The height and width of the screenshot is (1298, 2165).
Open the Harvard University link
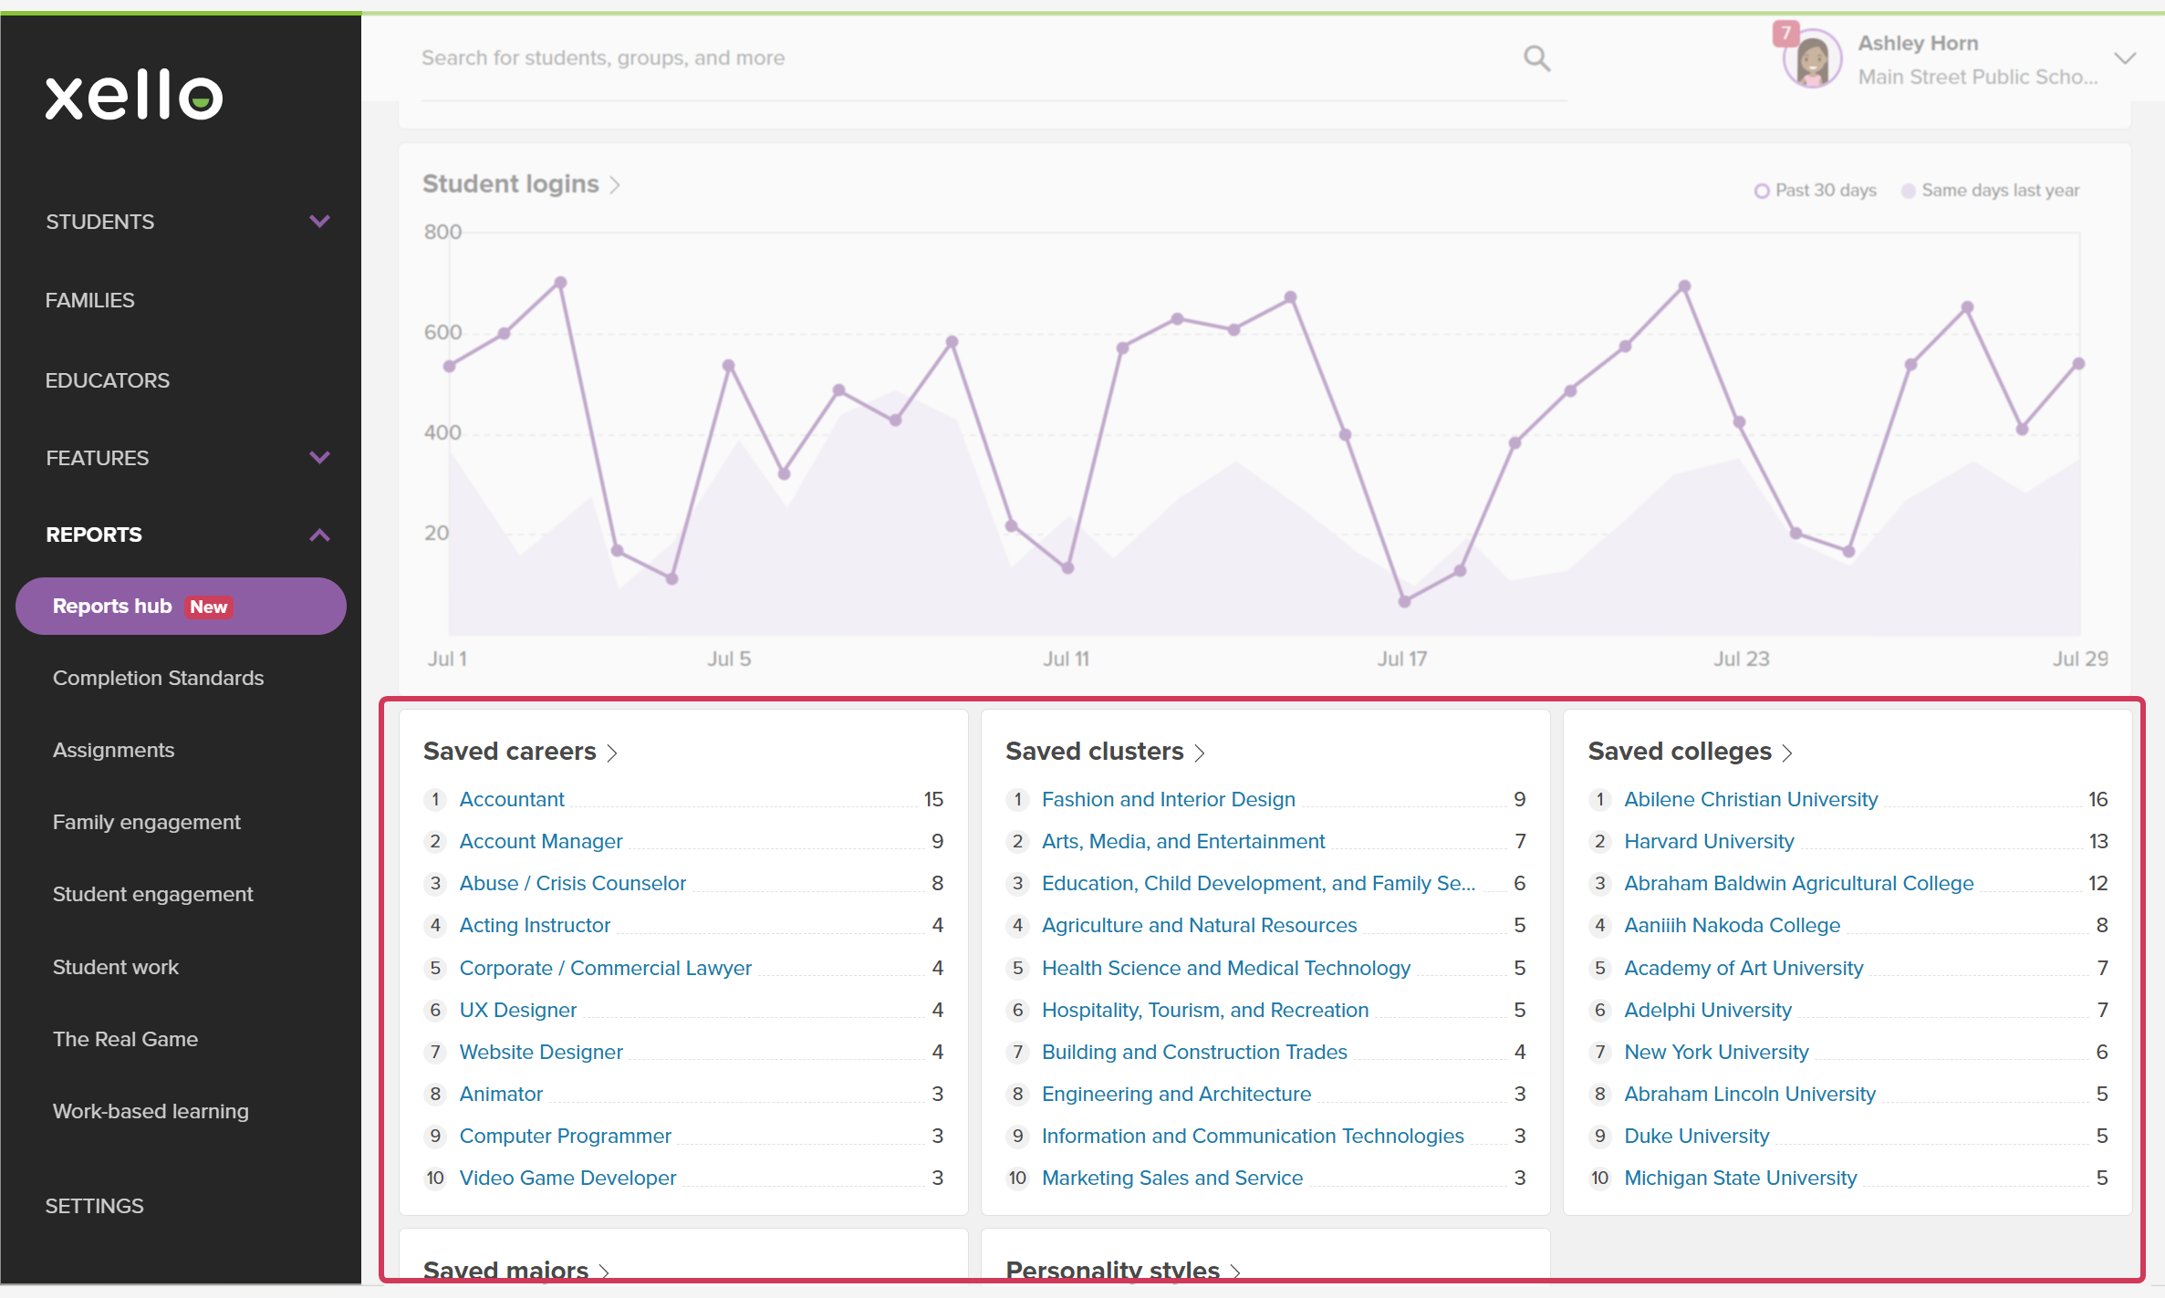(x=1710, y=842)
